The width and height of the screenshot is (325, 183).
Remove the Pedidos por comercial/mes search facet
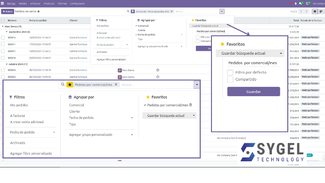[116, 84]
